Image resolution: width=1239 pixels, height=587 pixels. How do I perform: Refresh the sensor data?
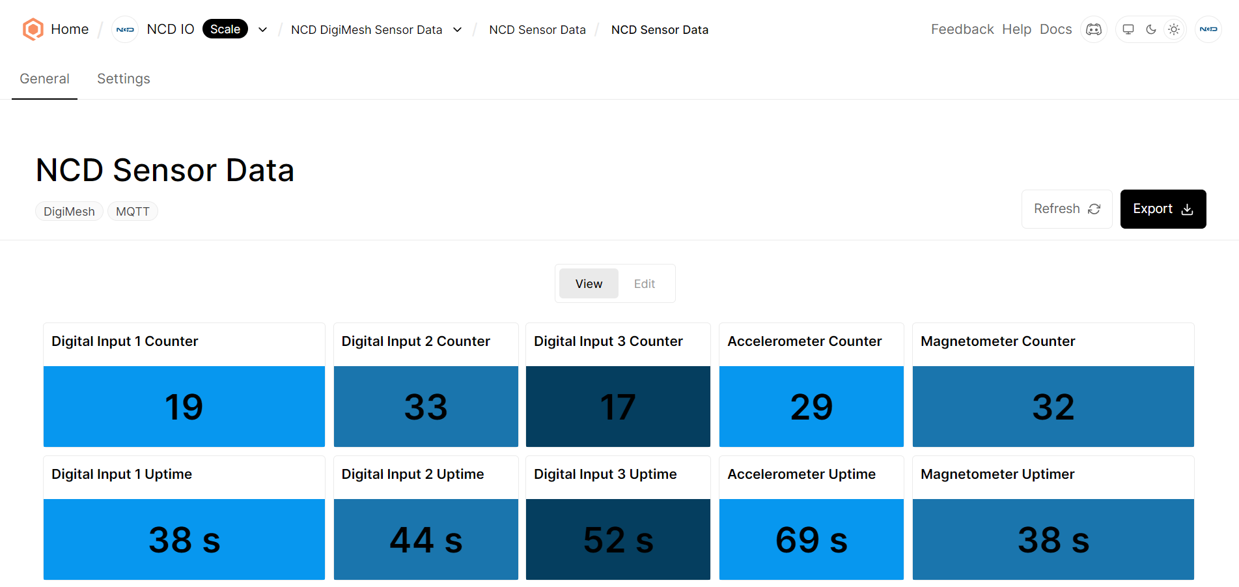[1066, 208]
